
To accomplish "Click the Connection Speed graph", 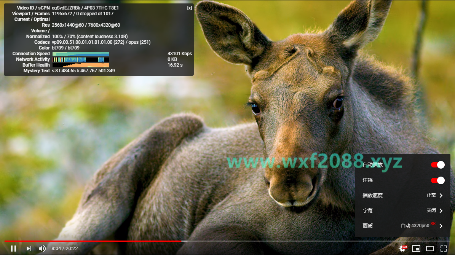I will pos(81,54).
